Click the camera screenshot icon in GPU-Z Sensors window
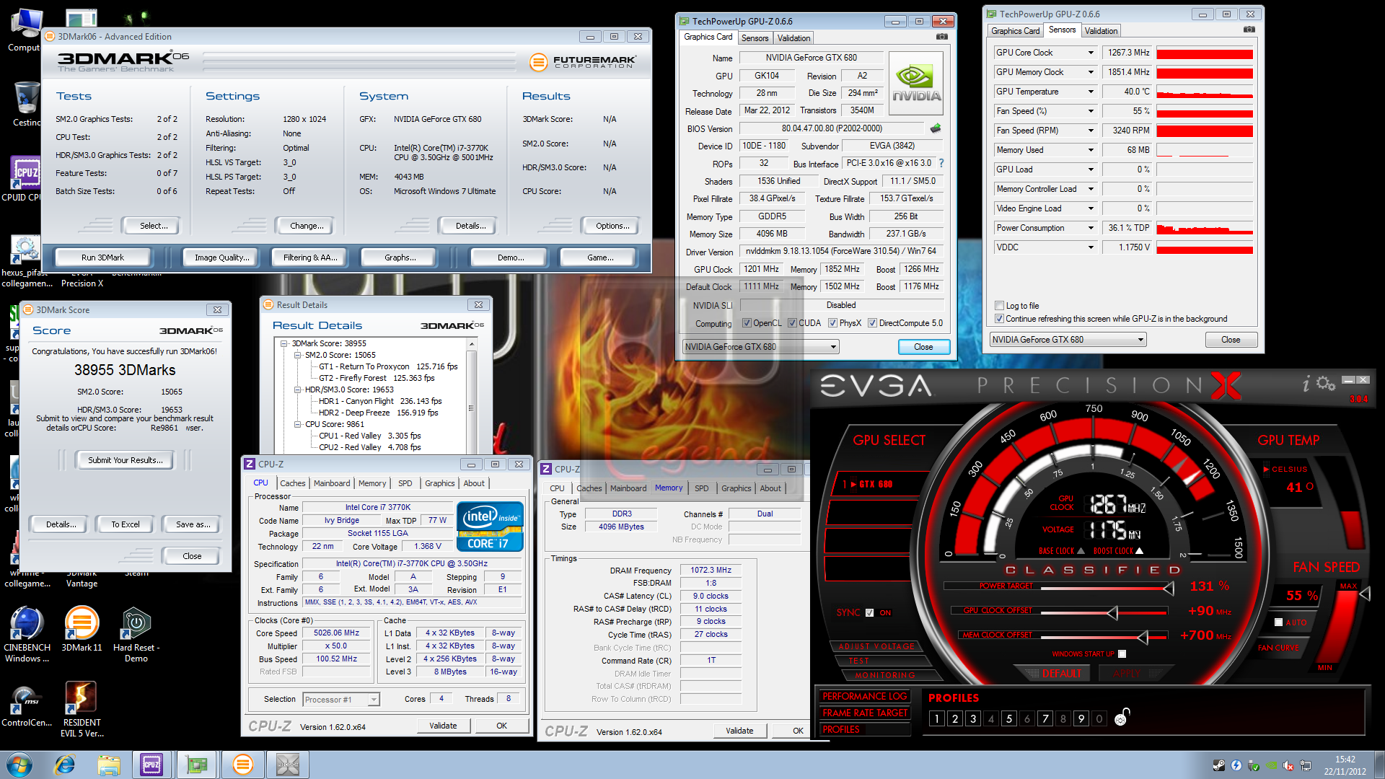 pyautogui.click(x=1249, y=30)
